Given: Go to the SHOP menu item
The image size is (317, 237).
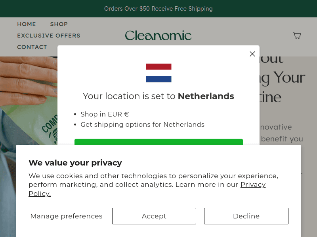Looking at the screenshot, I should pos(59,24).
